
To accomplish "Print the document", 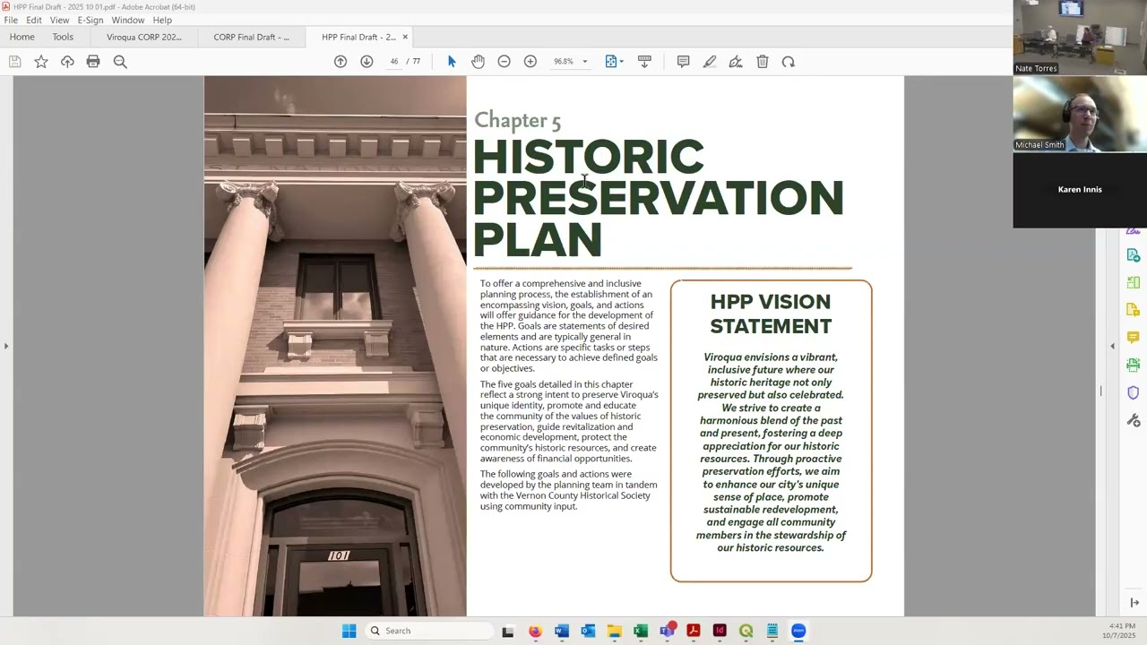I will click(x=93, y=62).
